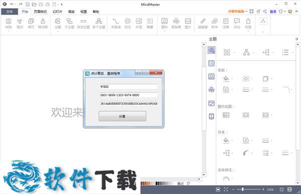Insert a 概要 summary
Image resolution: width=301 pixels, height=194 pixels.
(150, 23)
